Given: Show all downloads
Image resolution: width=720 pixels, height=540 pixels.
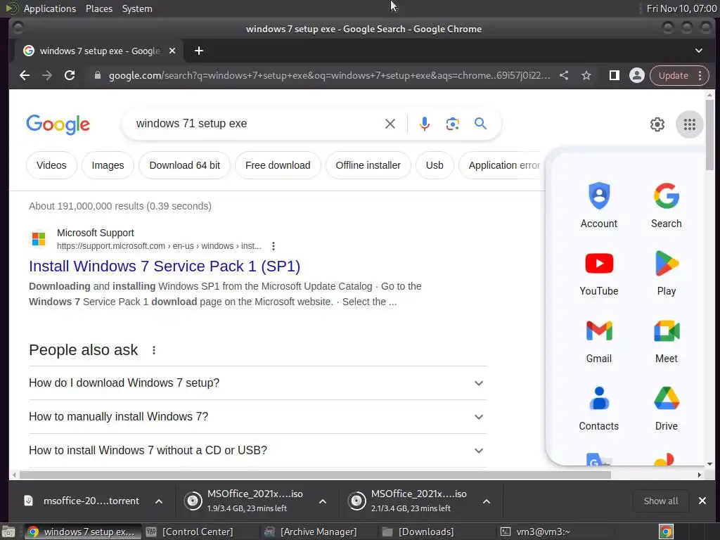Looking at the screenshot, I should coord(660,501).
